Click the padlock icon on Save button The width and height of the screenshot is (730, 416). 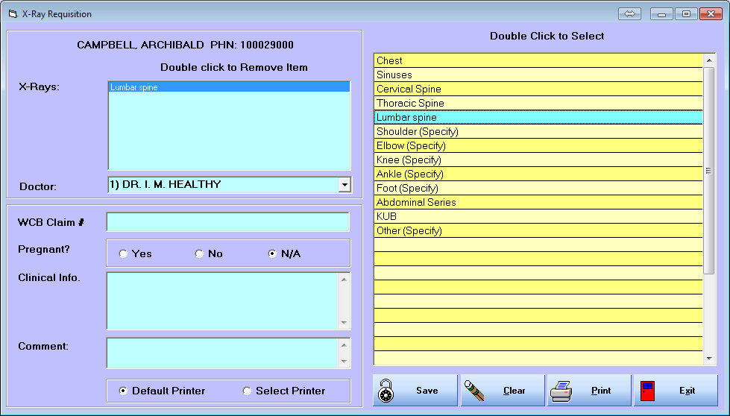tap(386, 391)
